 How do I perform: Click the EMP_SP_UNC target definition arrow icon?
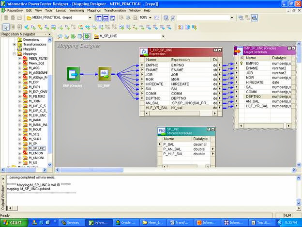point(239,51)
